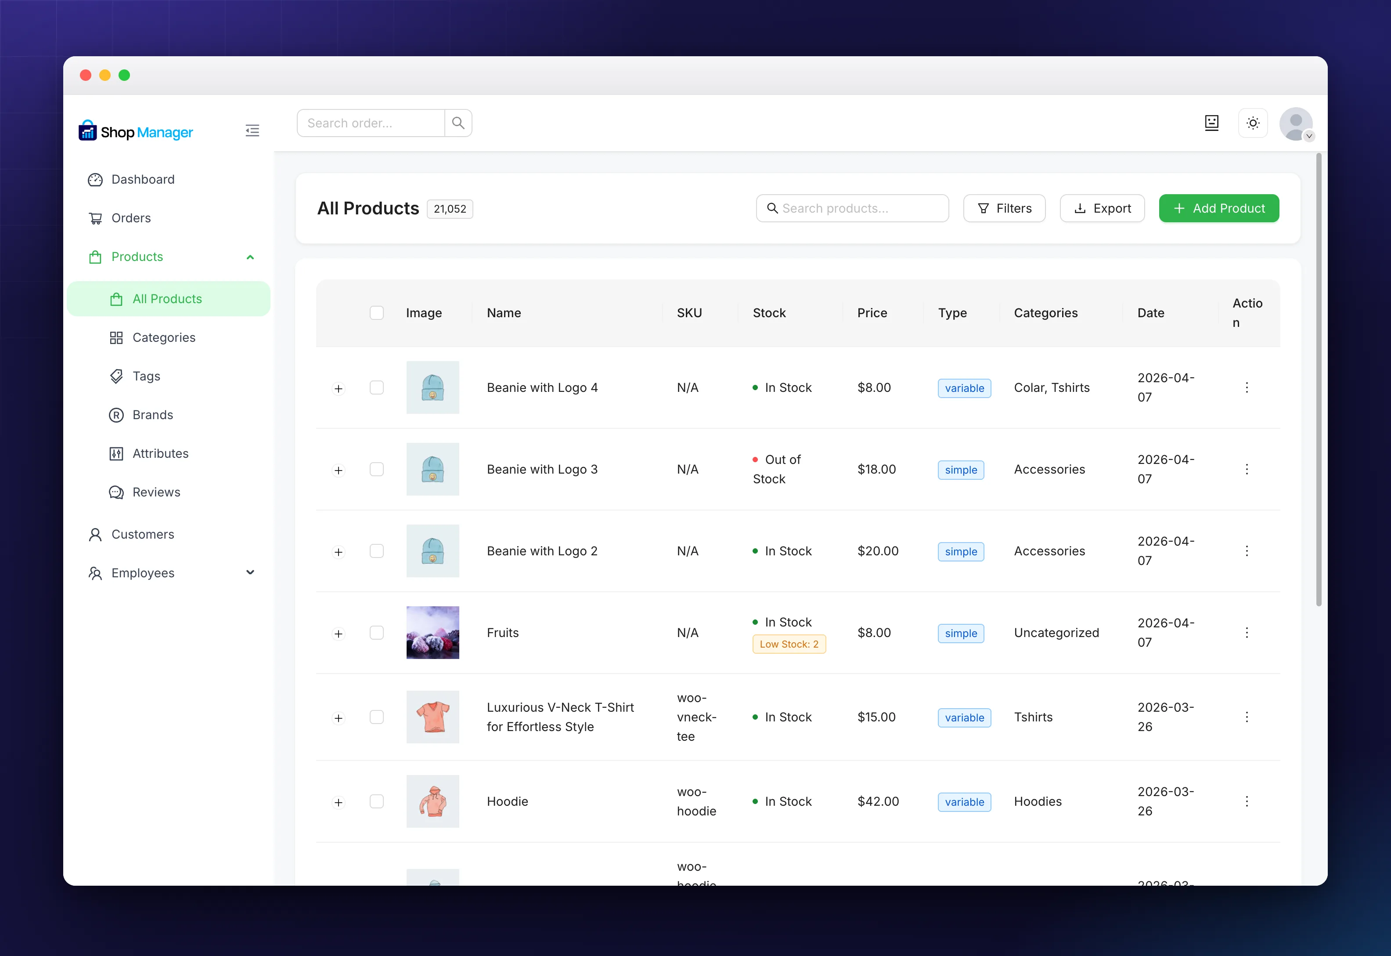This screenshot has height=956, width=1391.
Task: Click the Shop Manager logo
Action: coord(136,131)
